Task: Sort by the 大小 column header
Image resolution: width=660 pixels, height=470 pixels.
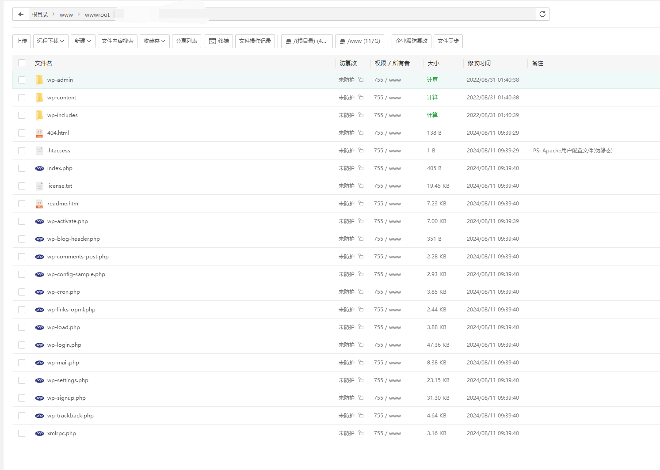Action: coord(434,63)
